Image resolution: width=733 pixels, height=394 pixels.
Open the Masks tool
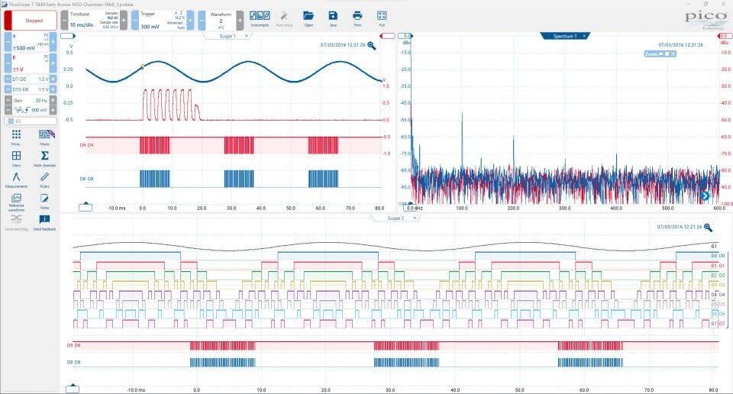click(44, 136)
